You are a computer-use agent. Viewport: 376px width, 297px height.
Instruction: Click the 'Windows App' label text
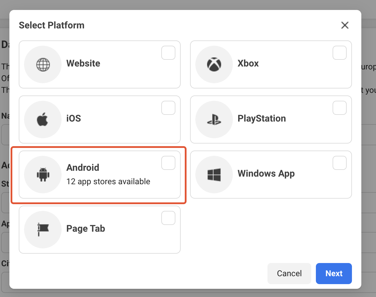[x=266, y=173]
